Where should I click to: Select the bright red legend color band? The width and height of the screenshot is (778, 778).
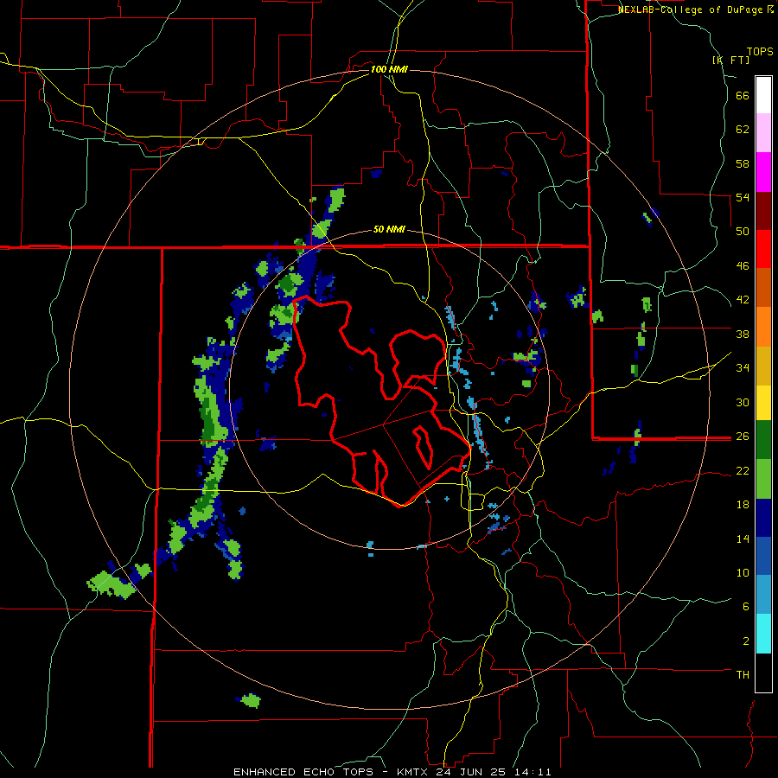763,249
